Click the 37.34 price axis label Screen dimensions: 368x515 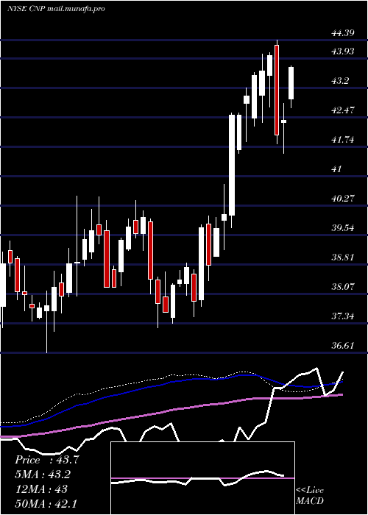coord(342,316)
